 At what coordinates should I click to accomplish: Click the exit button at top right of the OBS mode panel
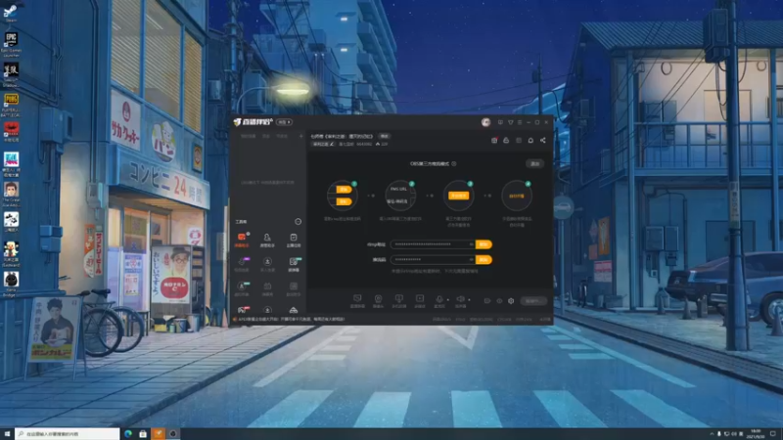pos(534,163)
